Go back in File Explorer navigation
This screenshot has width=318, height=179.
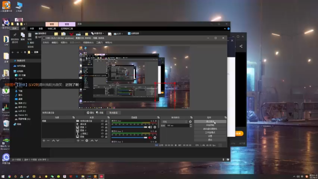[x=13, y=53]
